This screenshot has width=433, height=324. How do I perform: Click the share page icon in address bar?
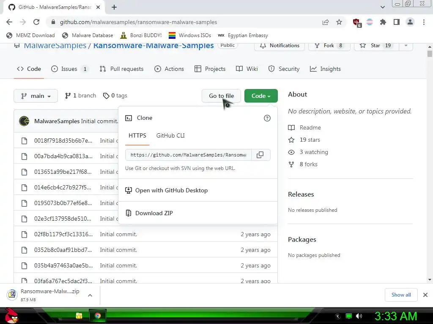coord(326,22)
